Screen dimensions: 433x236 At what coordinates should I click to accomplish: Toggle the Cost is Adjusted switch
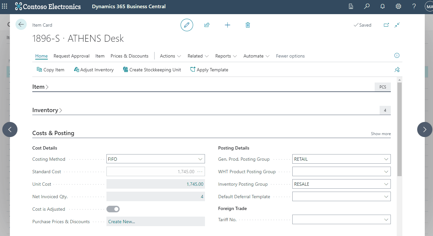113,209
